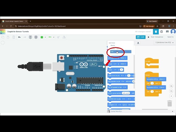Viewport: 176px width, 132px height.
Task: Download code with the download icon
Action: (x=138, y=43)
